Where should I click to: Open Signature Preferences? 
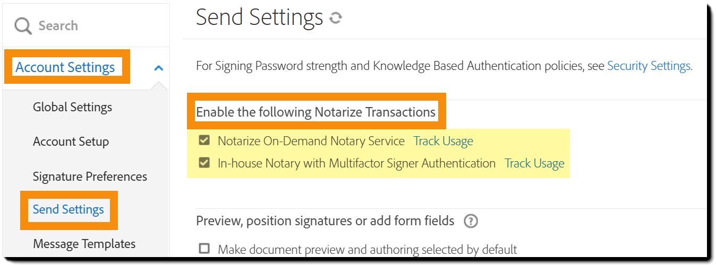(90, 176)
